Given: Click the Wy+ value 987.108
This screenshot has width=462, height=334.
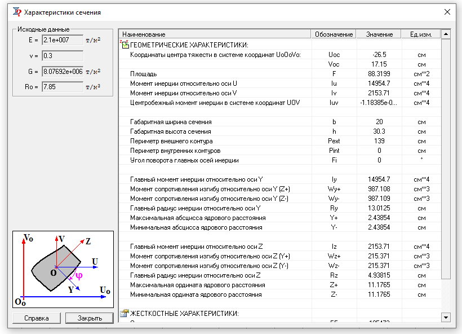Looking at the screenshot, I should coord(379,189).
